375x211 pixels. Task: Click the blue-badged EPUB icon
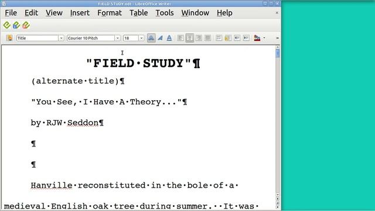[16, 25]
